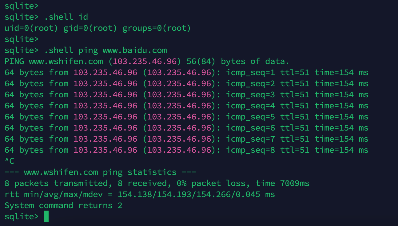This screenshot has height=226, width=398.
Task: Click "time=154 ms" on the icmp_seq=3 line
Action: [x=341, y=95]
